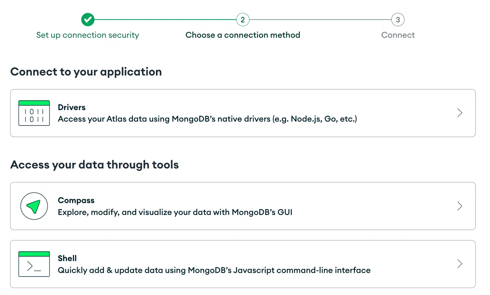Click the Connect to your application heading

click(86, 72)
